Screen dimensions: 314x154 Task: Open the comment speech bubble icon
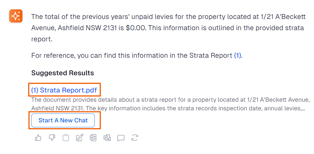tap(121, 138)
